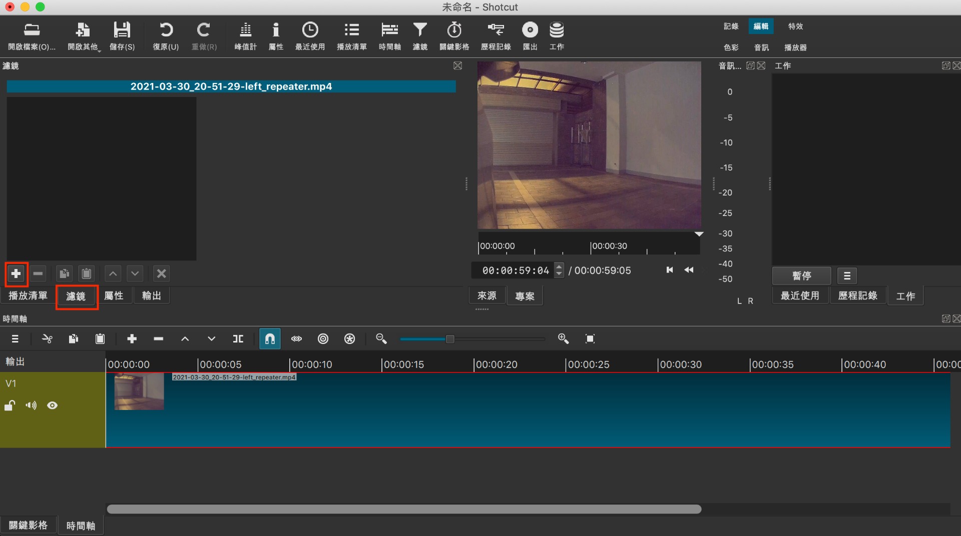Show the 播放清單 toolbar icon
Screen dimensions: 961x536
click(351, 36)
